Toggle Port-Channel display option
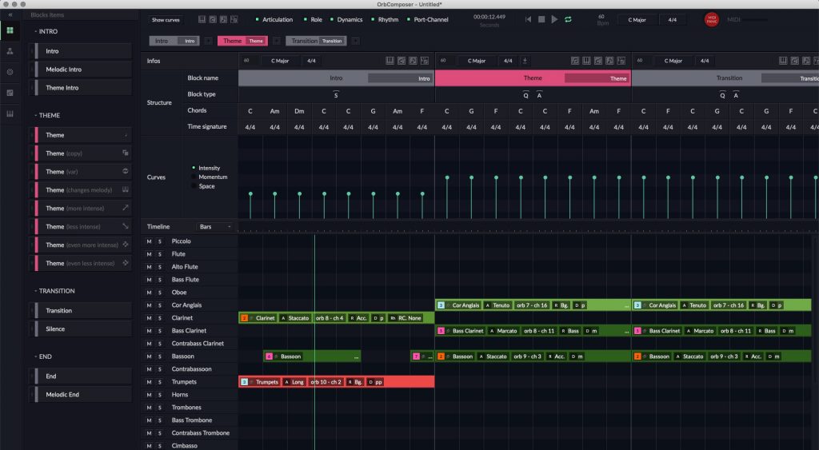 428,19
